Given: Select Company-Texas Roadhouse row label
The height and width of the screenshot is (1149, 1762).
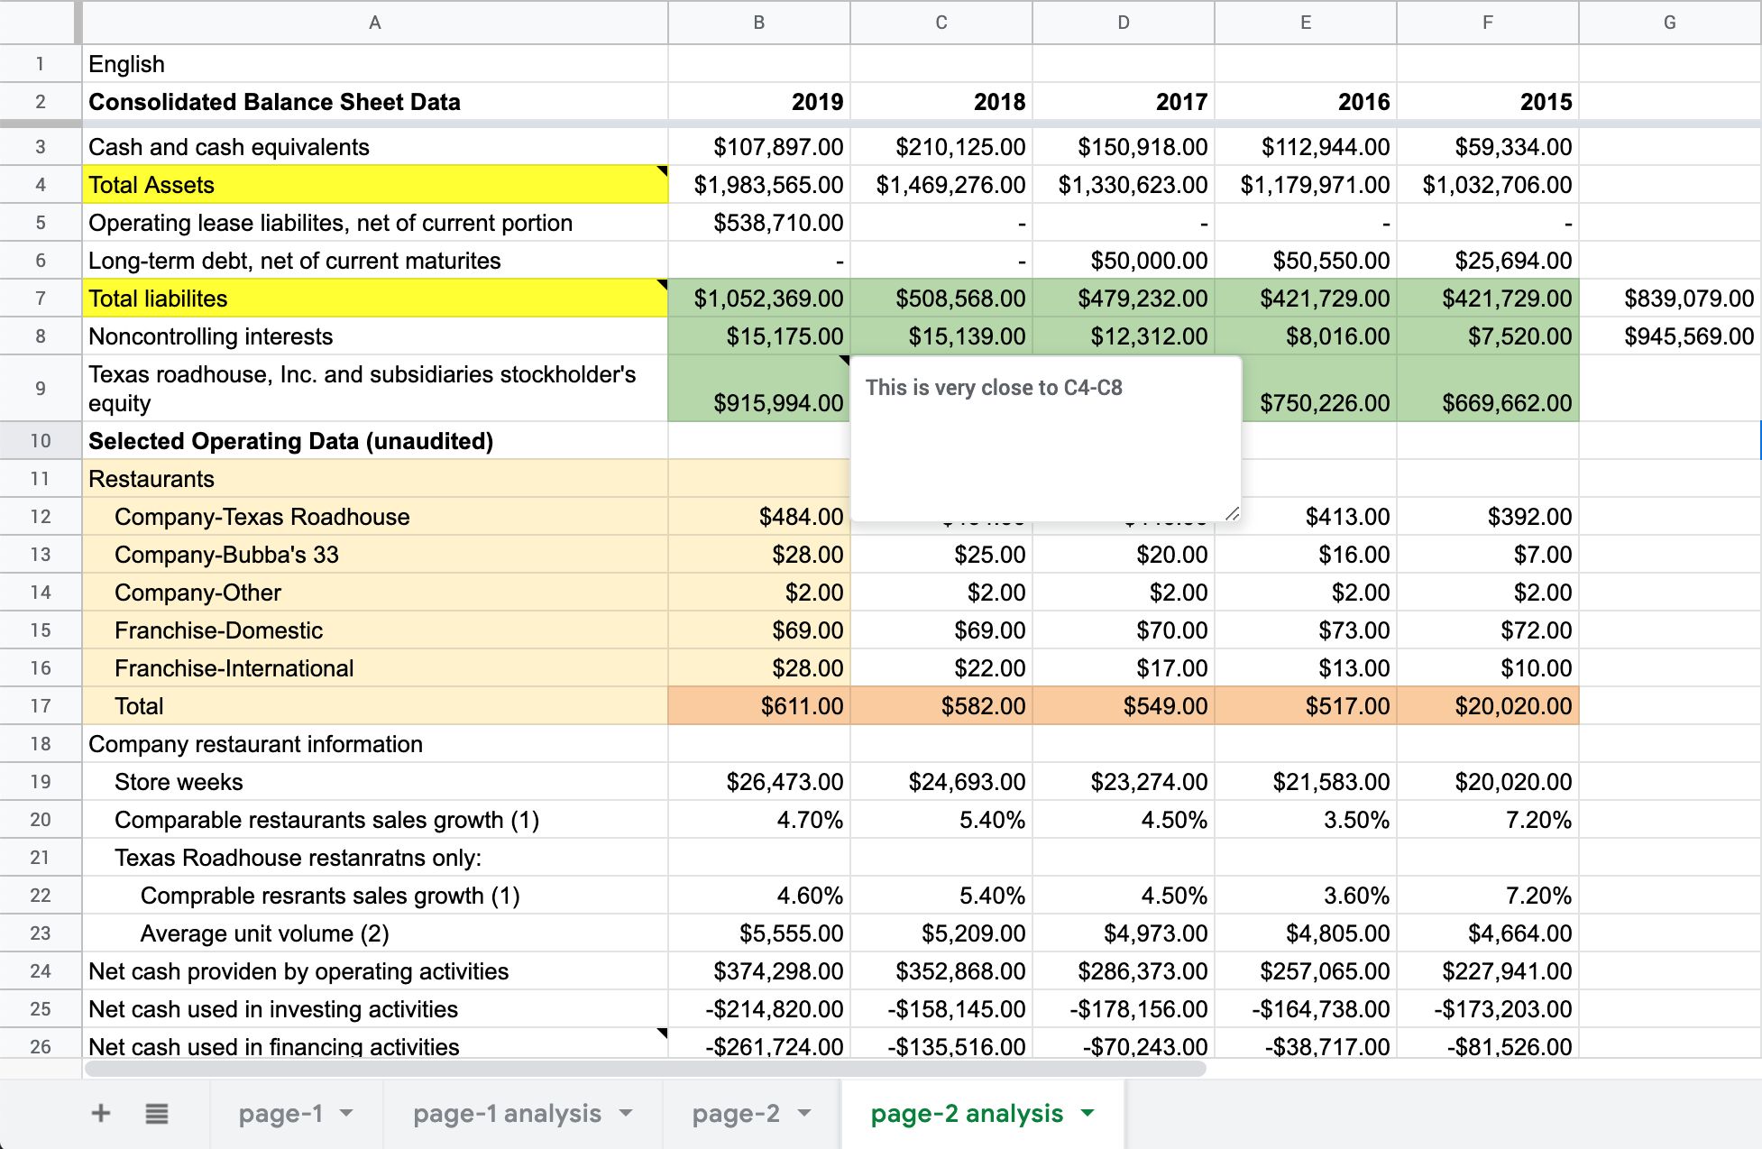Looking at the screenshot, I should coord(375,517).
